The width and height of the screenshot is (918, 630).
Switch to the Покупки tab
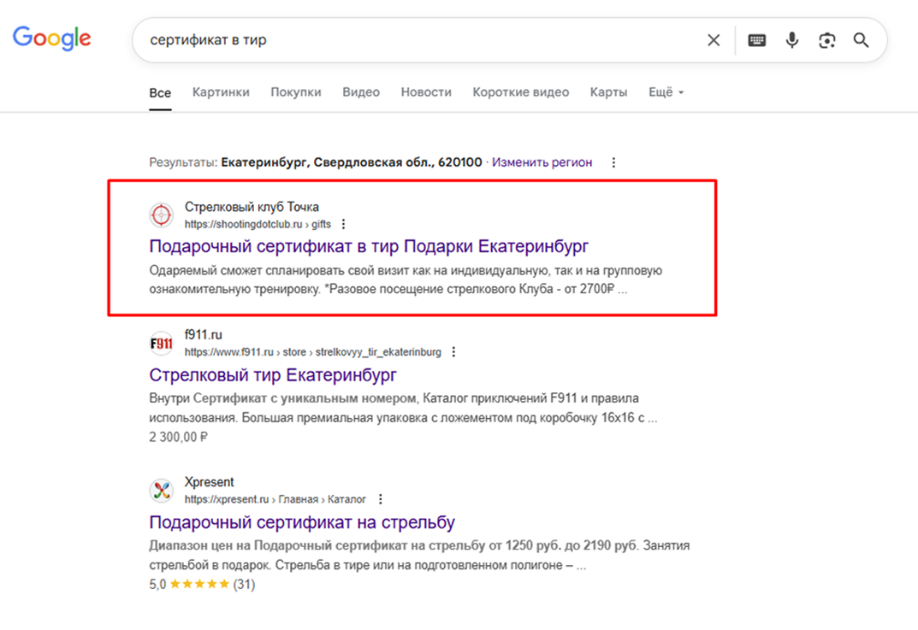click(296, 92)
